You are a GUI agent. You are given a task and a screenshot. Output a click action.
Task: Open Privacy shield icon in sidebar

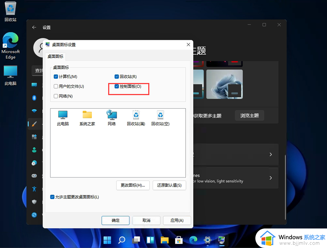coord(34,202)
